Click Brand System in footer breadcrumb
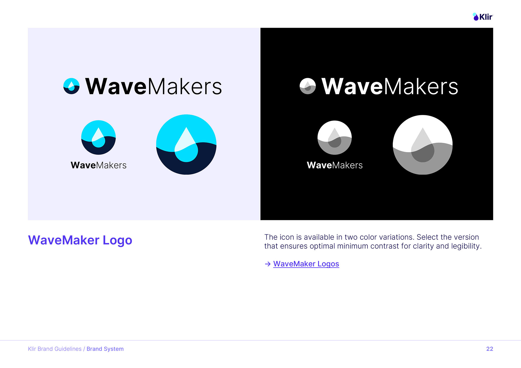521x368 pixels. coord(105,349)
